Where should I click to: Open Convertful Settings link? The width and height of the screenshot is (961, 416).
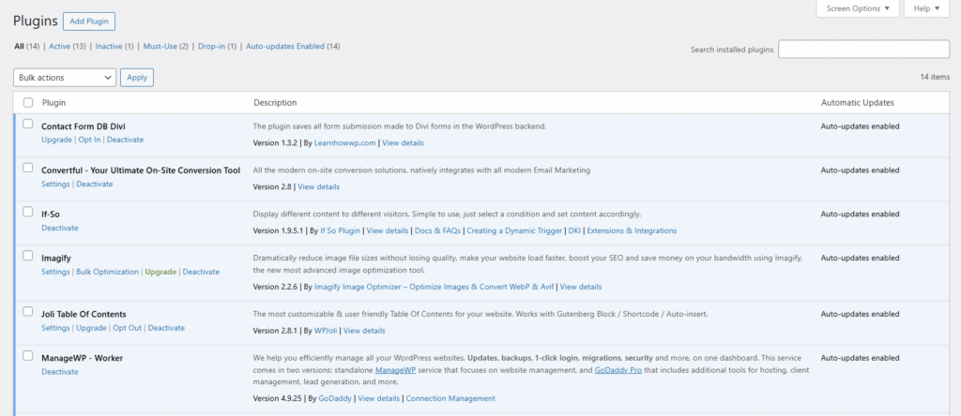tap(55, 184)
